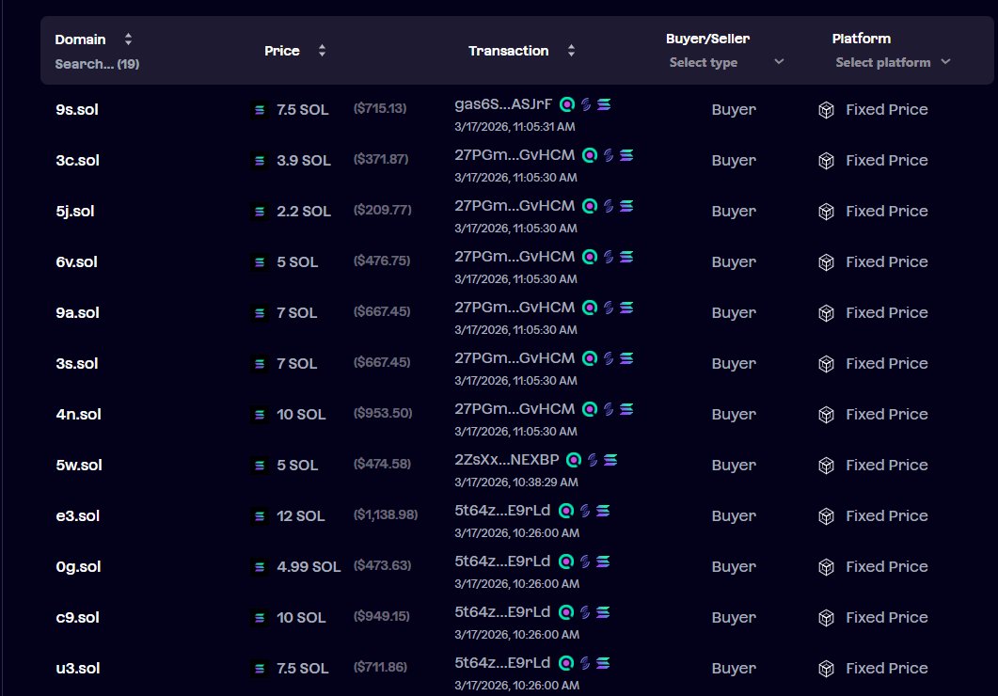Viewport: 998px width, 696px height.
Task: Open the 9s.sol domain link
Action: click(77, 109)
